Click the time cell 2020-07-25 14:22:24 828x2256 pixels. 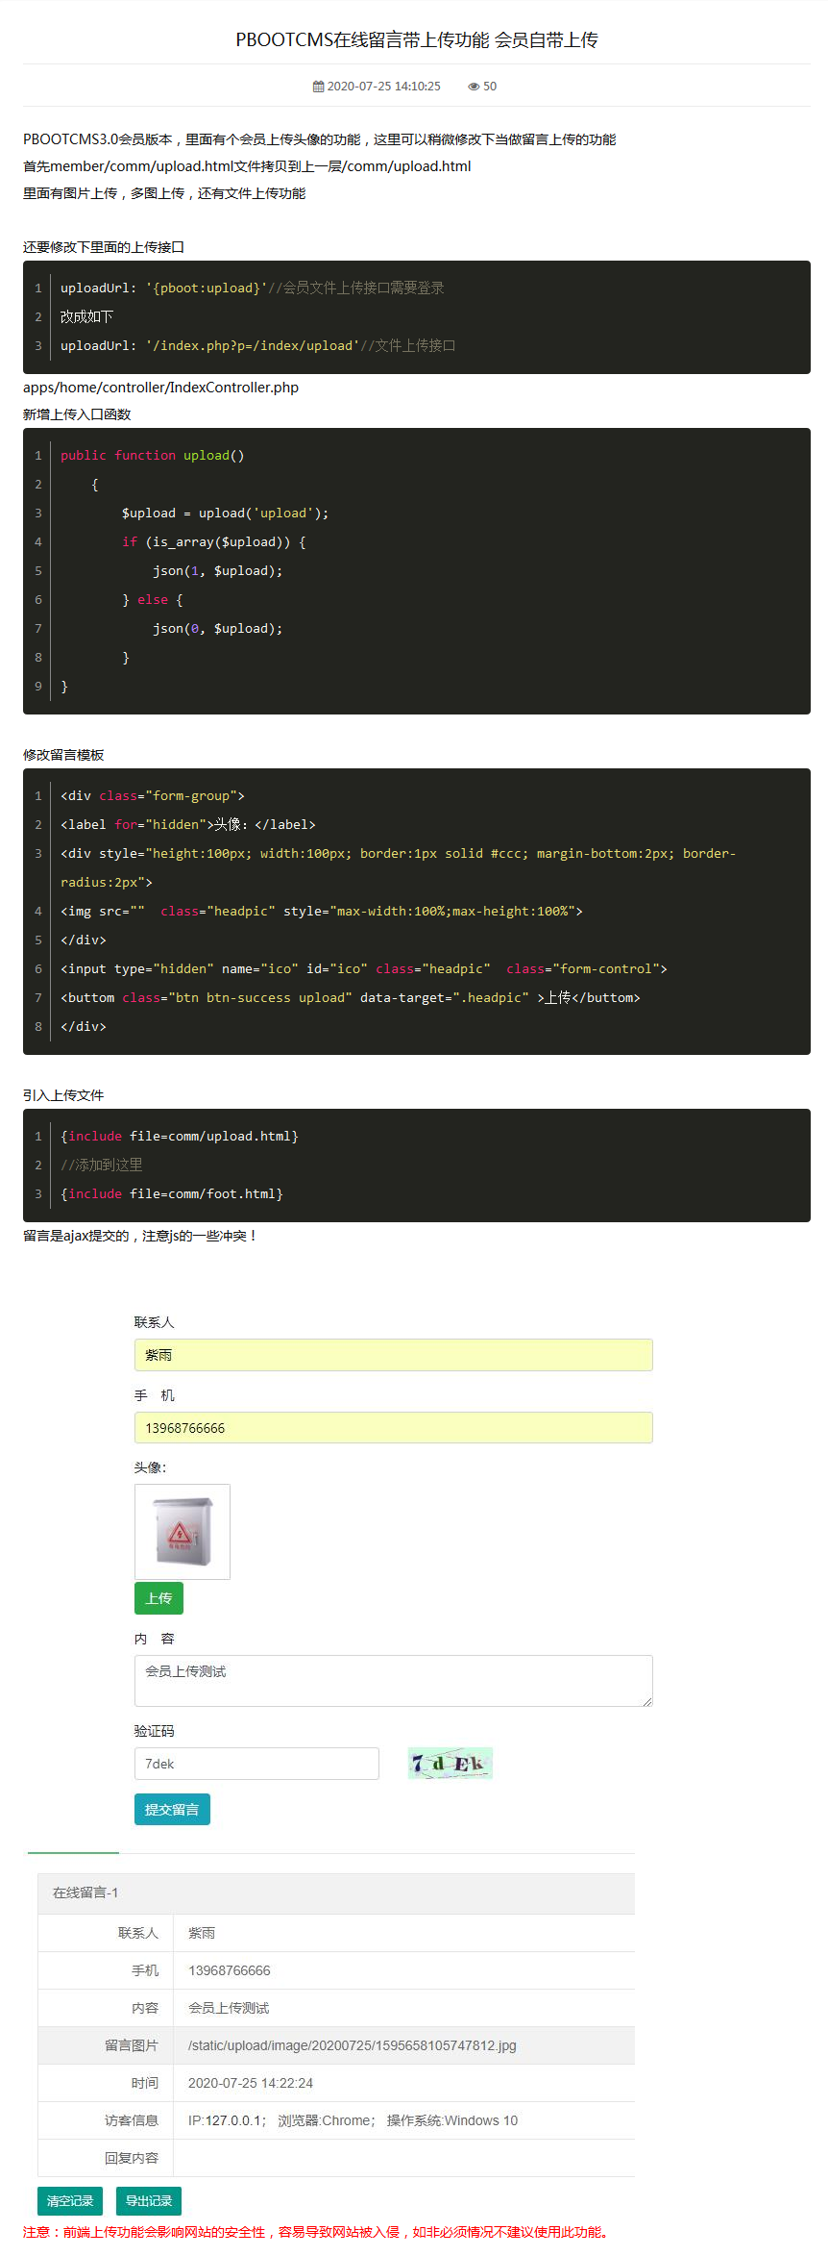(x=404, y=2083)
